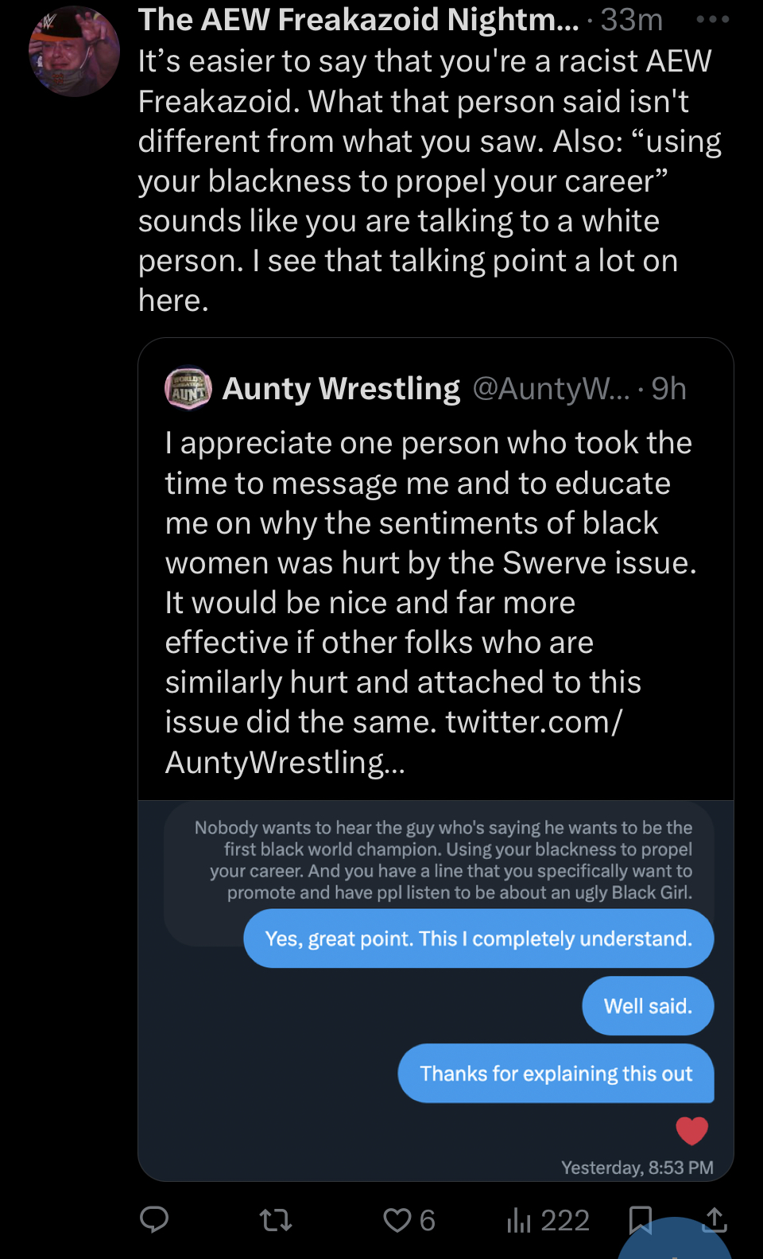Bookmark this tweet

click(x=640, y=1218)
